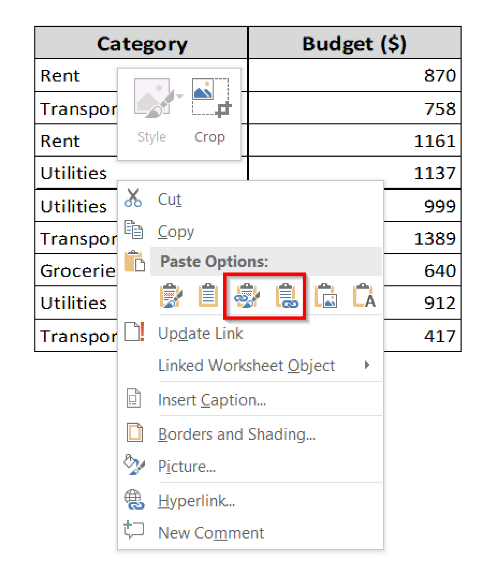482x575 pixels.
Task: Select Update Link from the menu
Action: tap(200, 333)
